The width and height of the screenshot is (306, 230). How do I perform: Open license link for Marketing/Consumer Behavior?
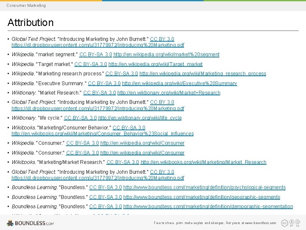(x=129, y=128)
